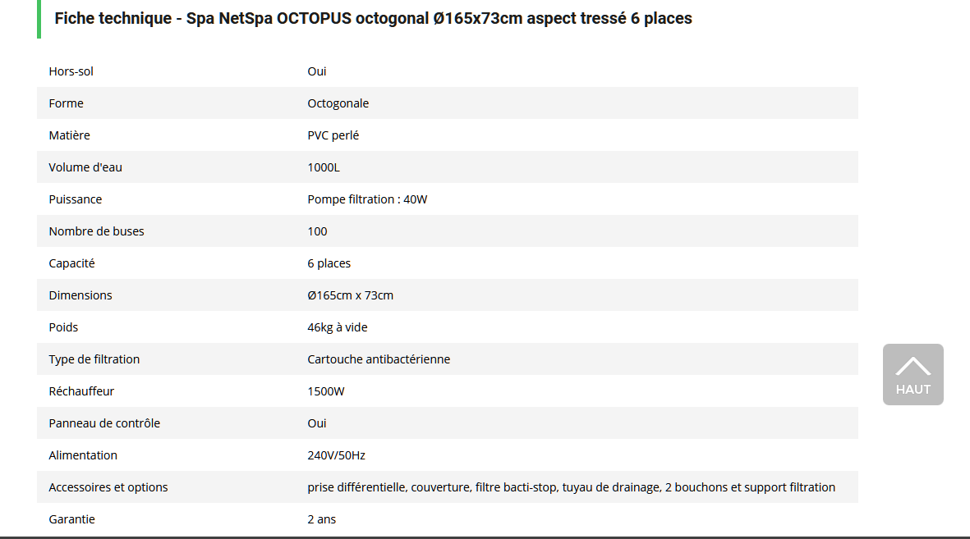Click the 1000L water volume value
This screenshot has height=539, width=970.
tap(323, 167)
